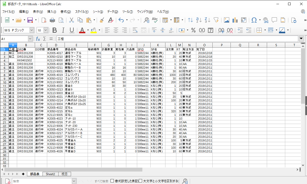
Task: Open the Name Box dropdown arrow
Action: pyautogui.click(x=30, y=39)
